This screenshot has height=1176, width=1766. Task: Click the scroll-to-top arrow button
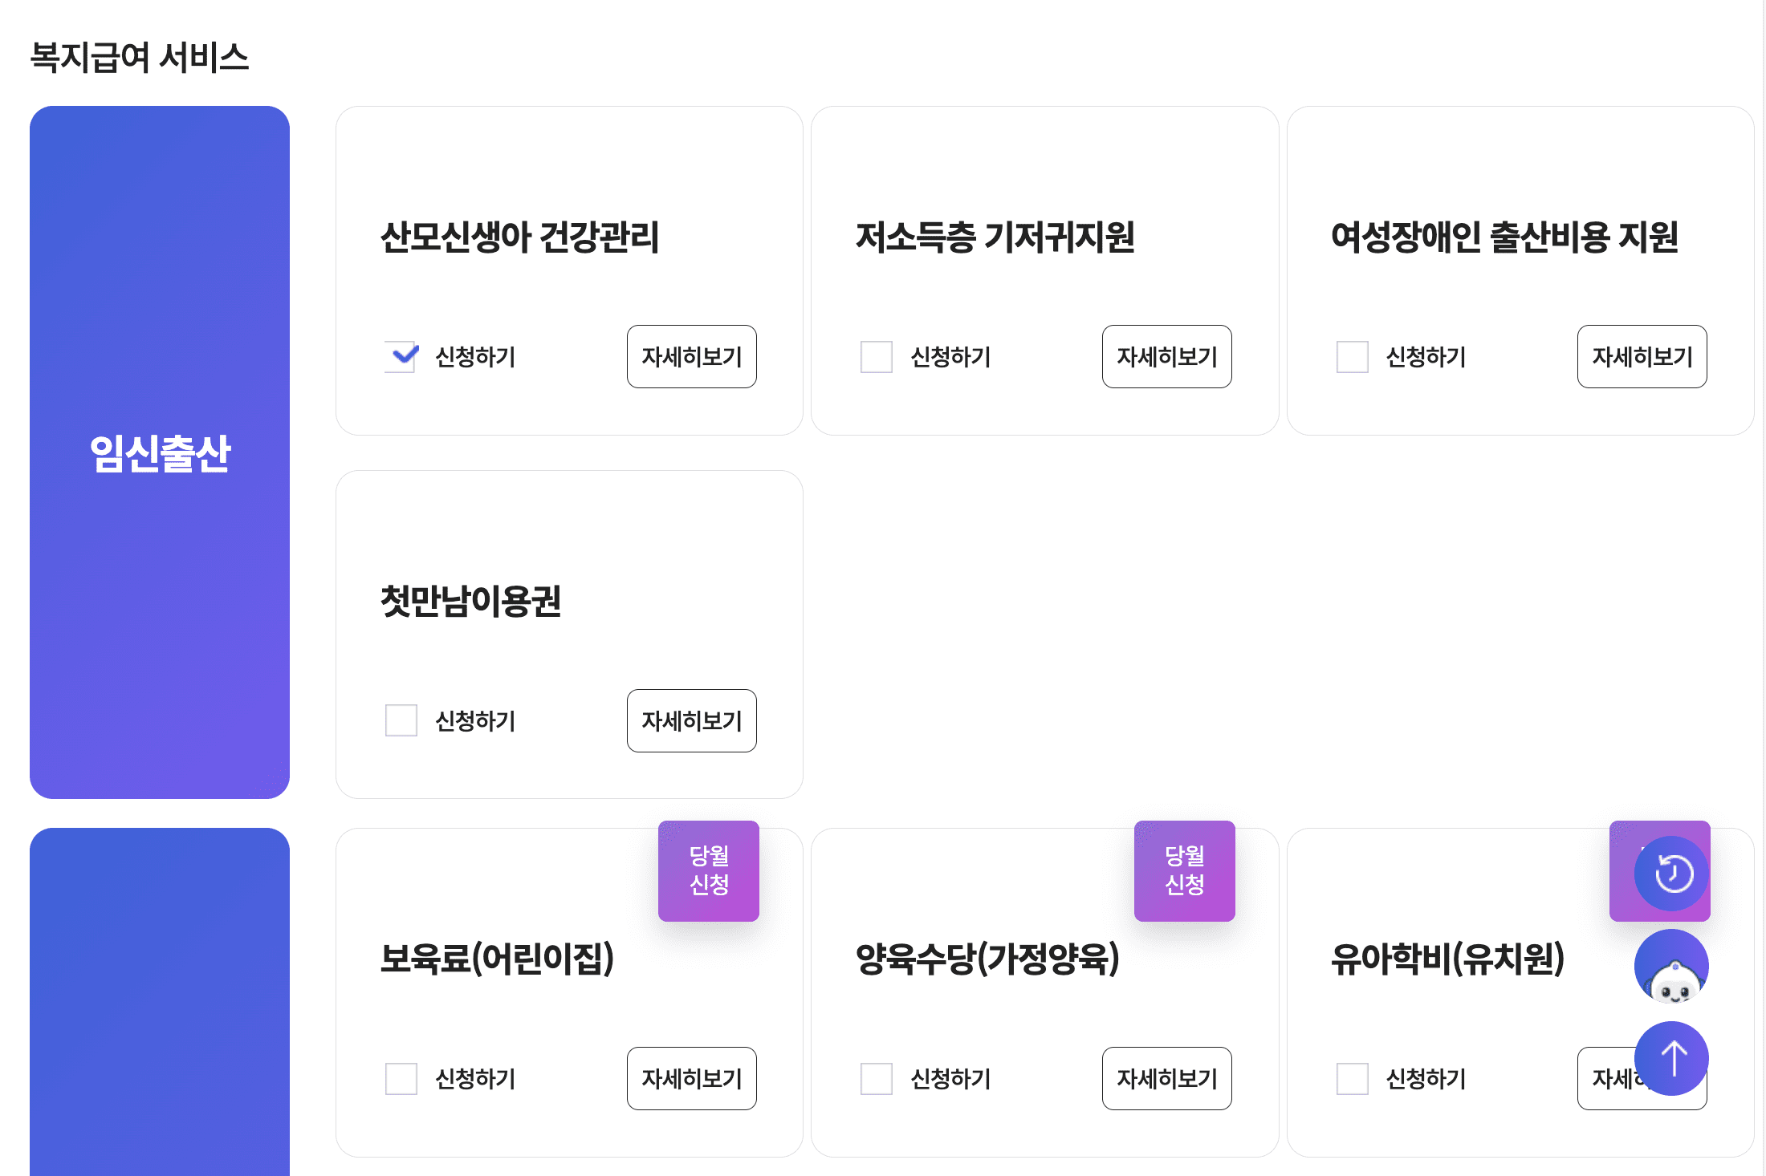[1671, 1059]
